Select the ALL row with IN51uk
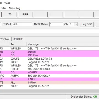 coord(50,82)
